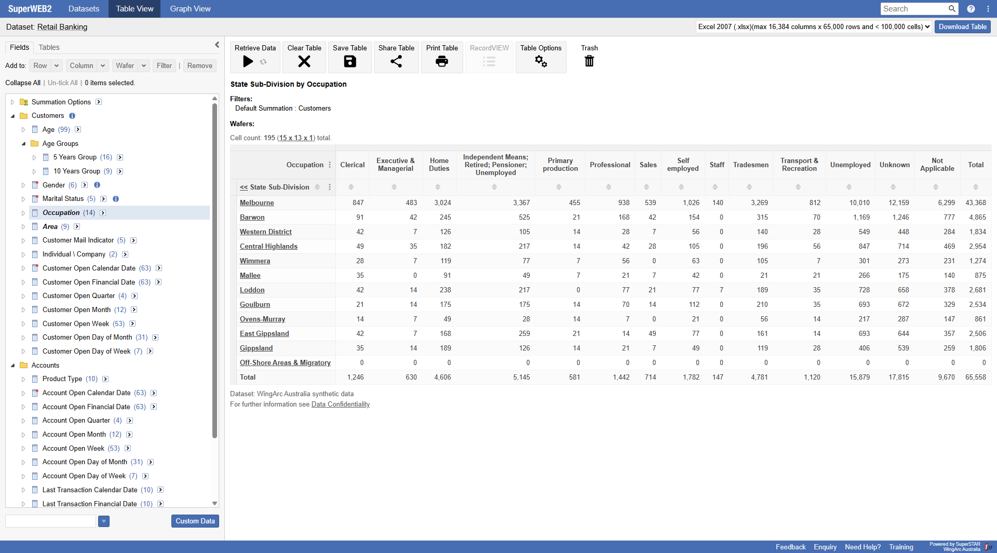The width and height of the screenshot is (997, 553).
Task: Open Share Table via the share icon
Action: pos(396,61)
